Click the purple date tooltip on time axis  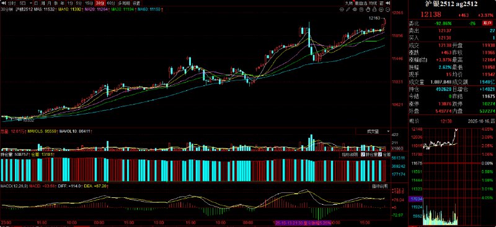[x=303, y=223]
